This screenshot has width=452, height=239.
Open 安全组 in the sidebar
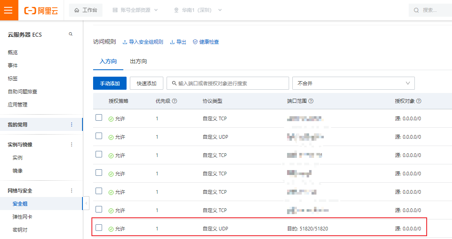(20, 204)
